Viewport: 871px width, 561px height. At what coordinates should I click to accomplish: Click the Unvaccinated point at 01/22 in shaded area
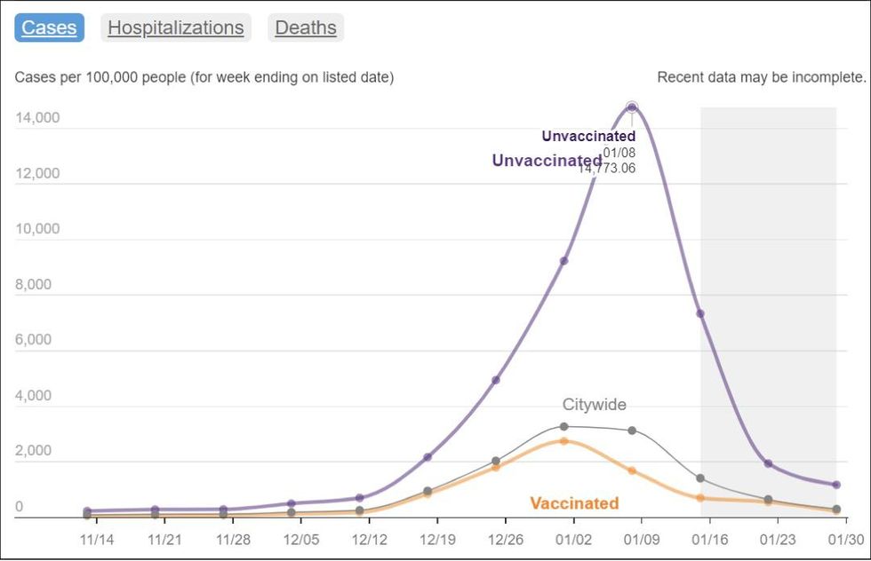point(768,463)
